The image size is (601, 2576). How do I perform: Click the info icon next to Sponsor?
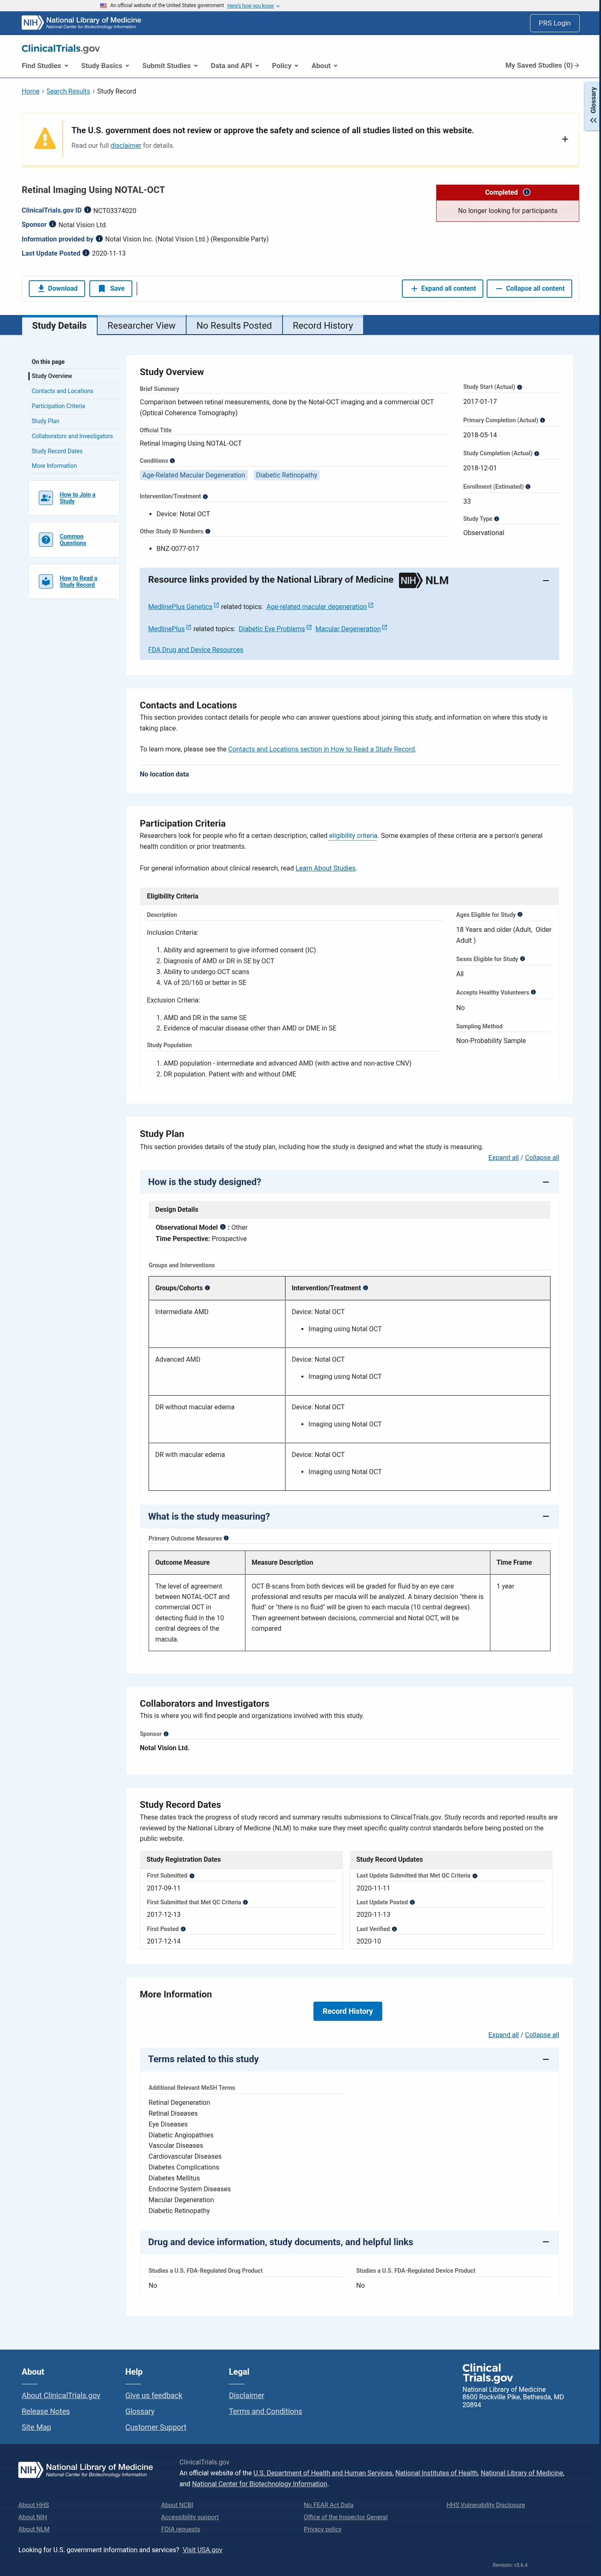coord(52,224)
